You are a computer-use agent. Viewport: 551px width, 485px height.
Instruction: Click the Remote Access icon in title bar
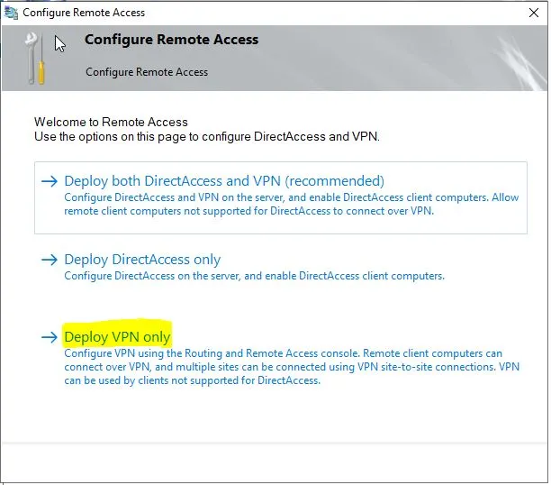[x=11, y=13]
